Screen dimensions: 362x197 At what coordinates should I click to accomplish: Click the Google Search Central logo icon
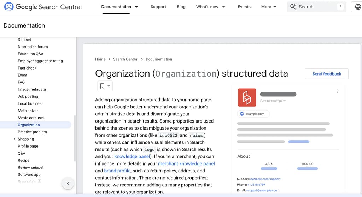coord(9,7)
